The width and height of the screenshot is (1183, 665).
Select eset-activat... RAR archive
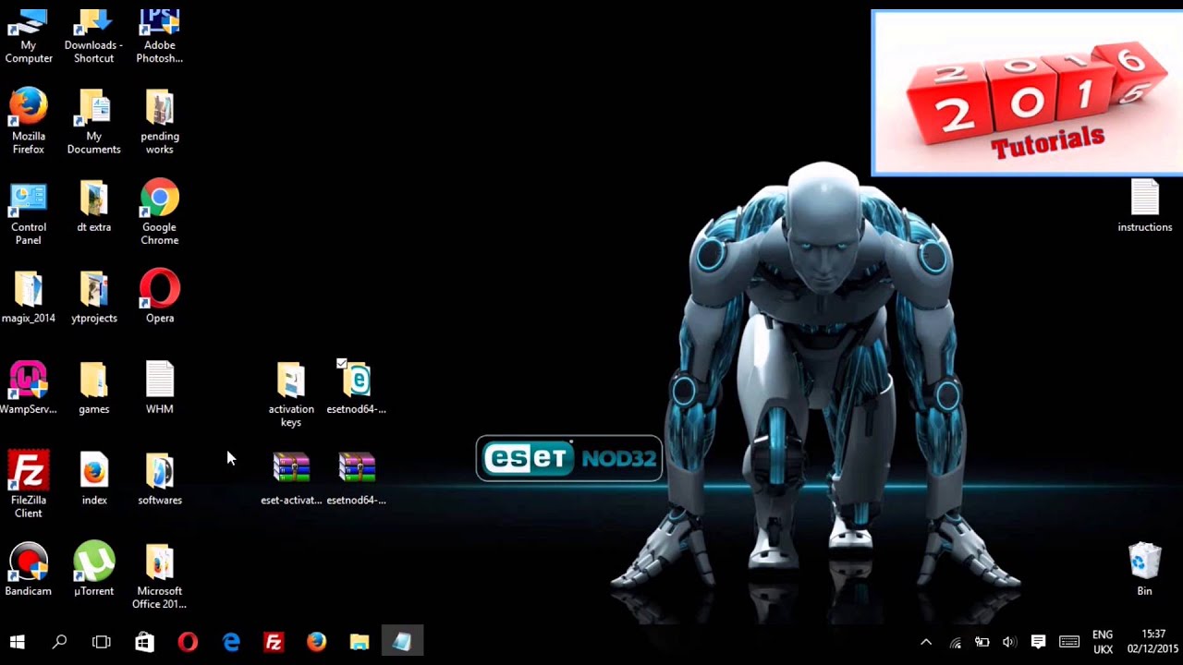click(291, 478)
